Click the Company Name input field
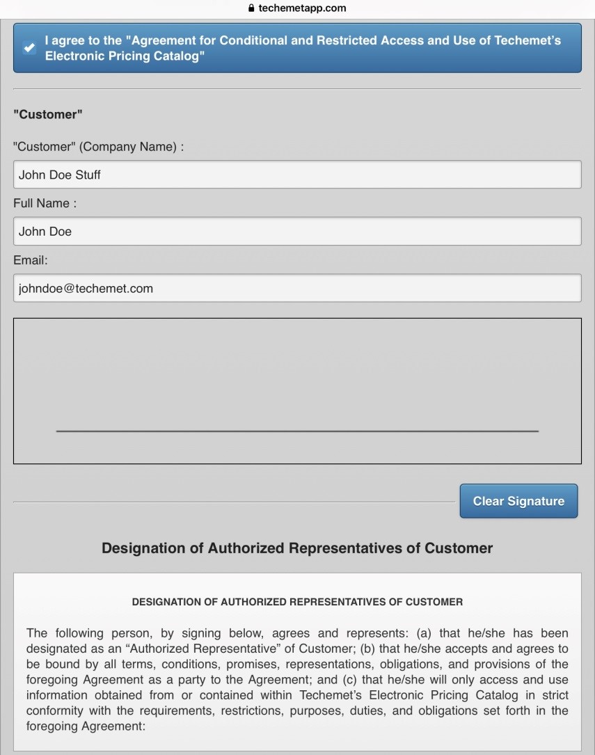The image size is (595, 755). coord(297,175)
